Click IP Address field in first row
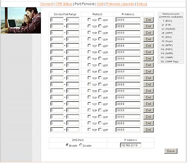 click(128, 20)
